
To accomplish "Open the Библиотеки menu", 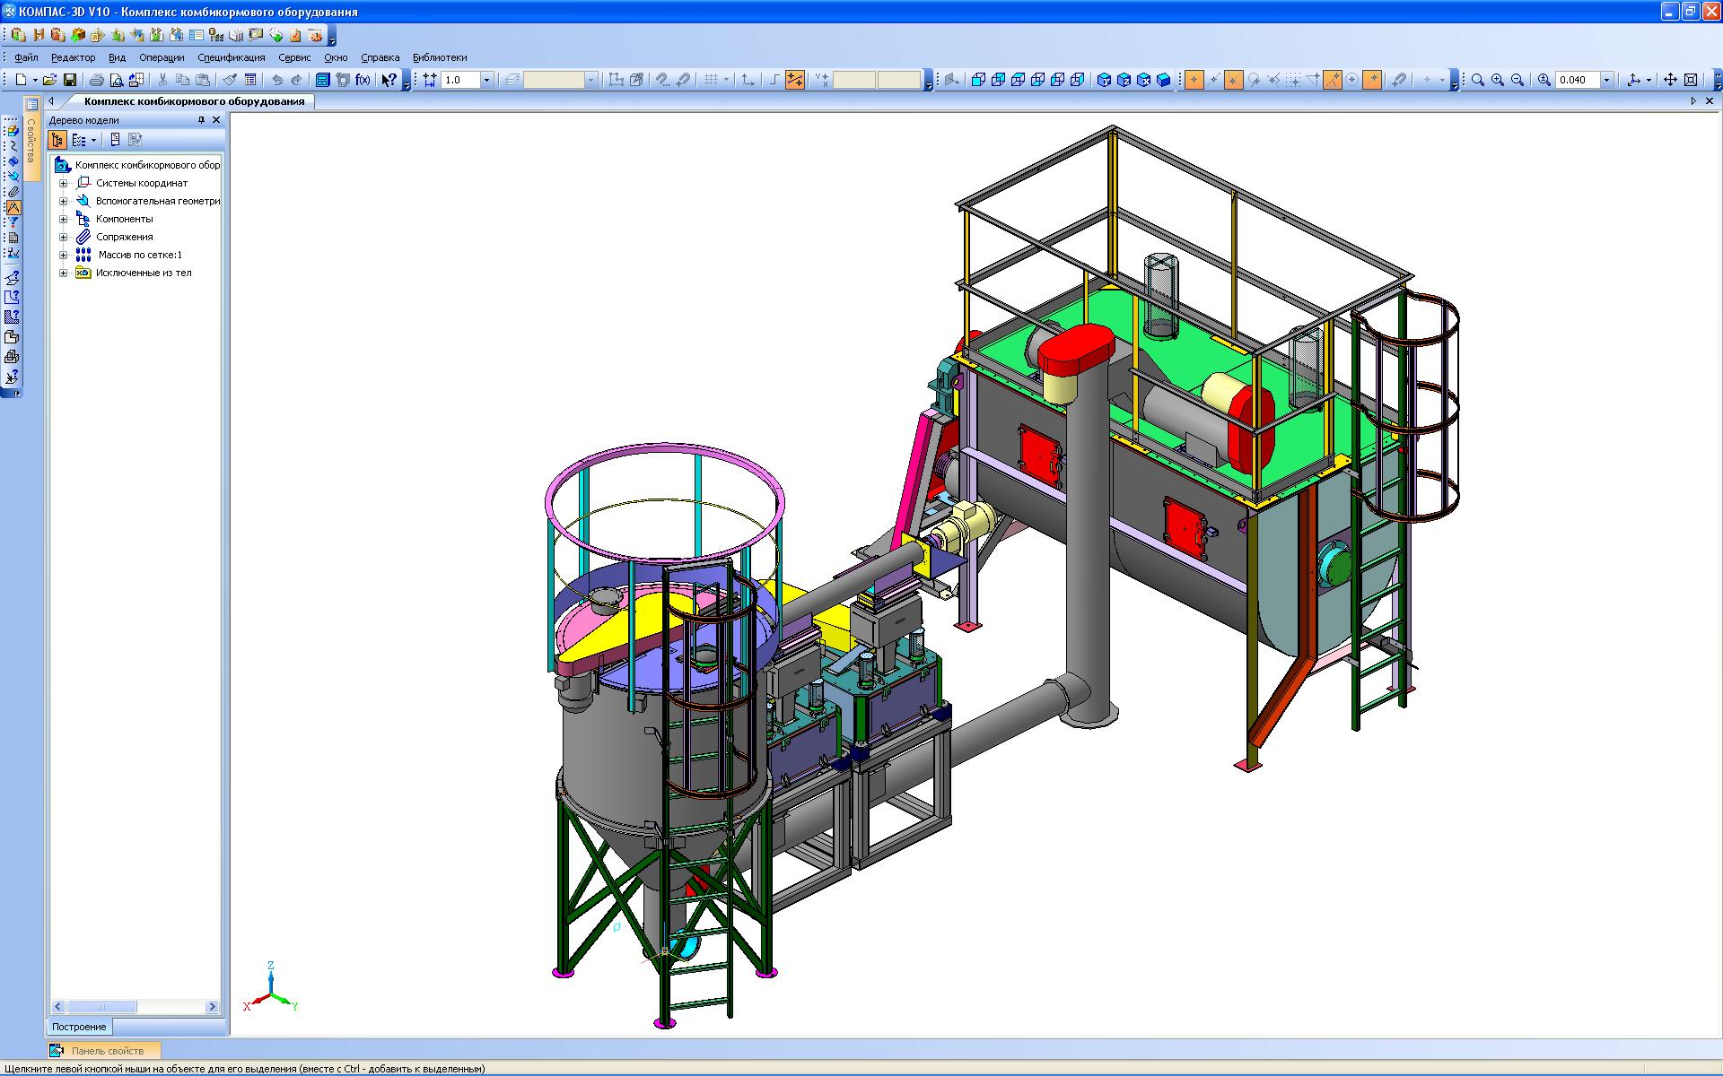I will pos(440,57).
